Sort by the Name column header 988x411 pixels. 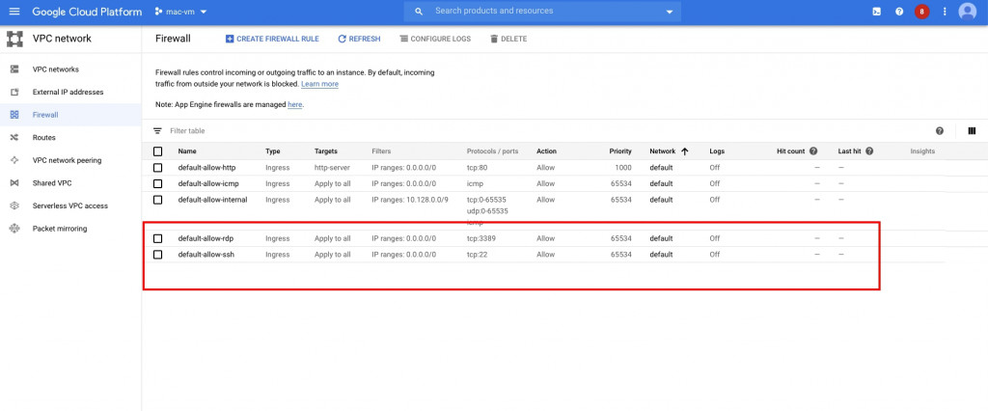(187, 151)
